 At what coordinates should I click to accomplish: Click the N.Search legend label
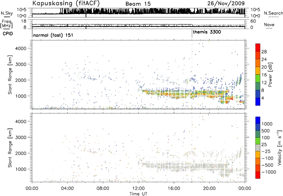tap(273, 13)
